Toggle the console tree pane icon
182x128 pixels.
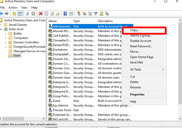(20, 14)
